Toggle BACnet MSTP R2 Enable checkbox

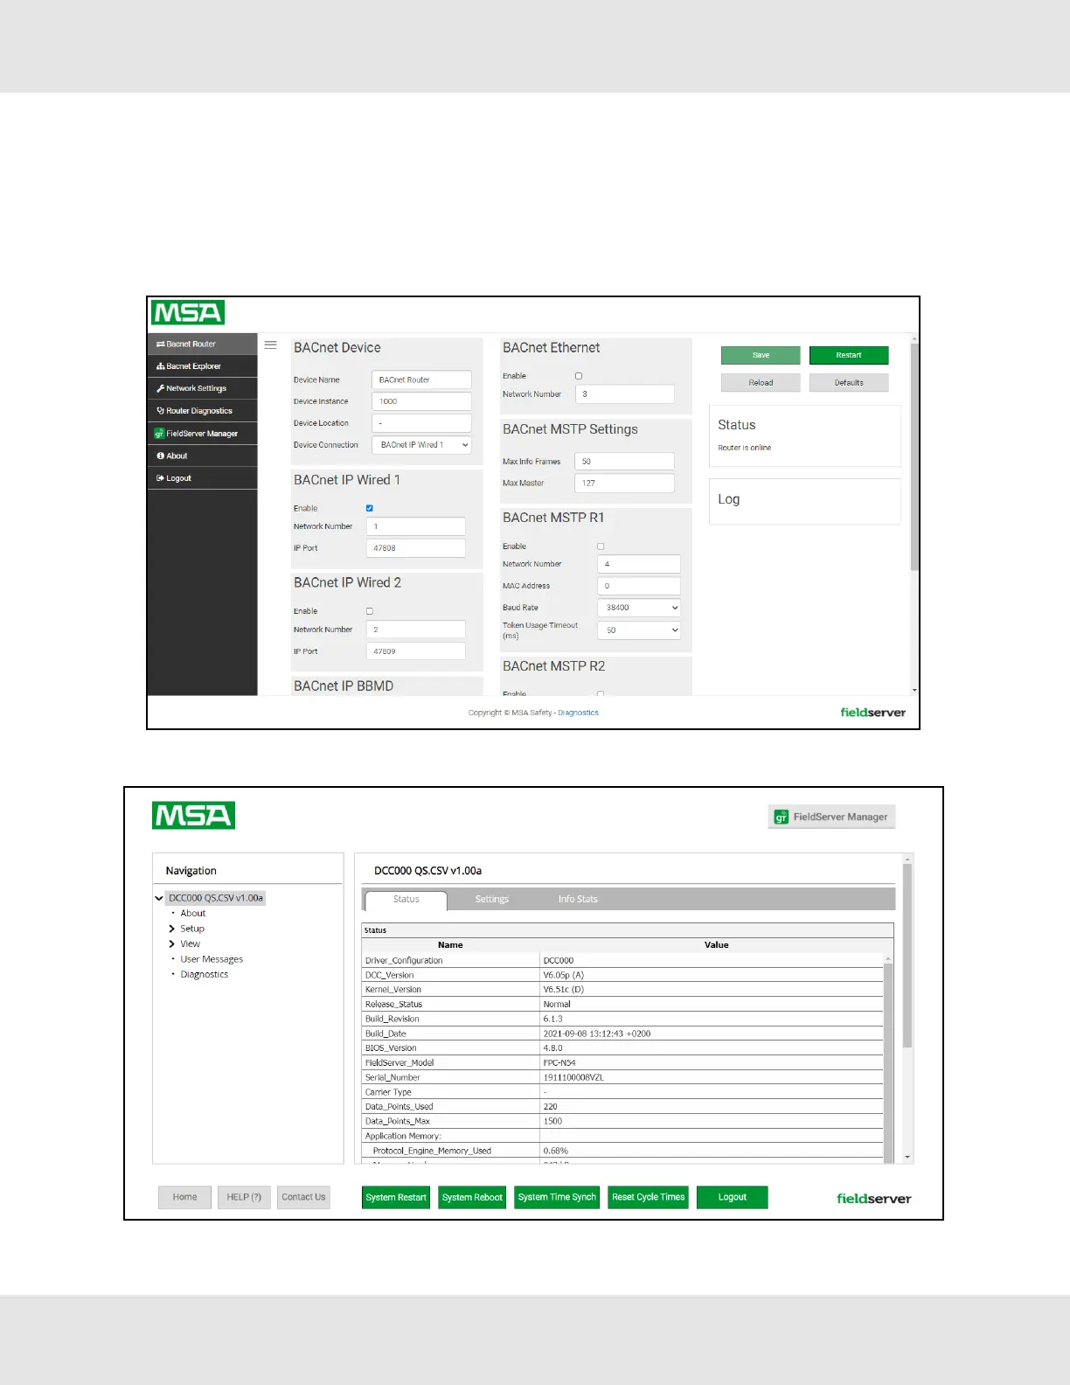(601, 694)
